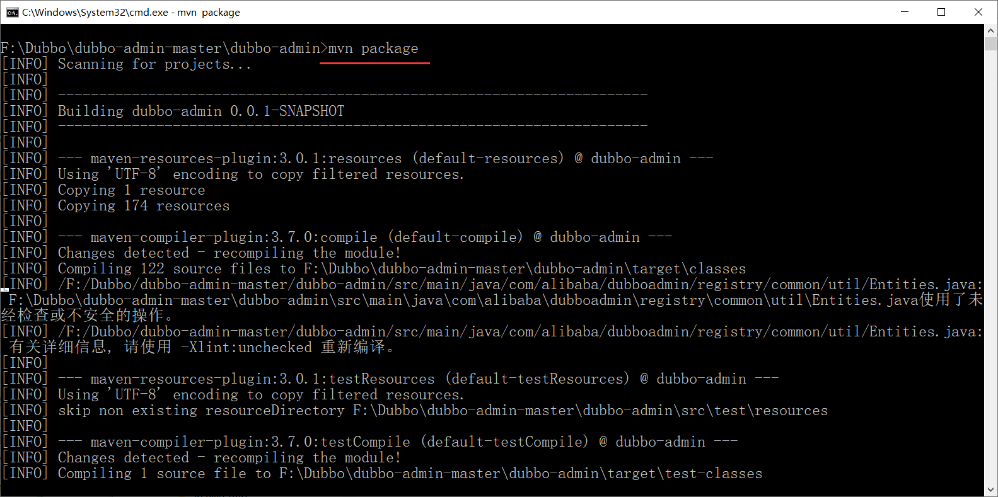Maximize the command prompt window

click(941, 12)
